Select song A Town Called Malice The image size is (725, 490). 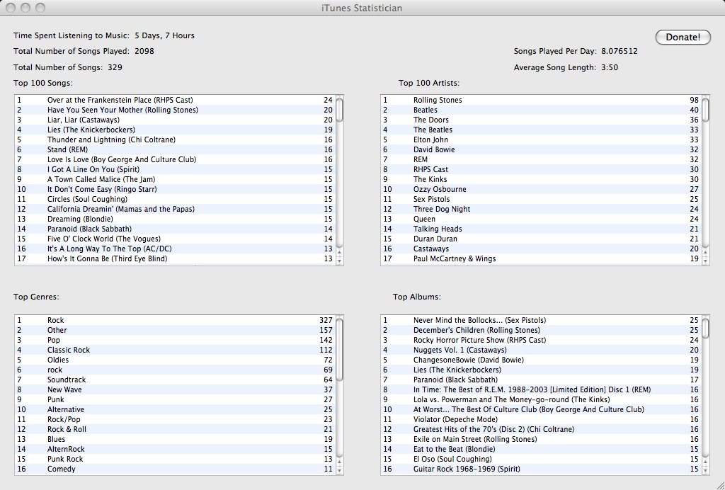(x=176, y=179)
